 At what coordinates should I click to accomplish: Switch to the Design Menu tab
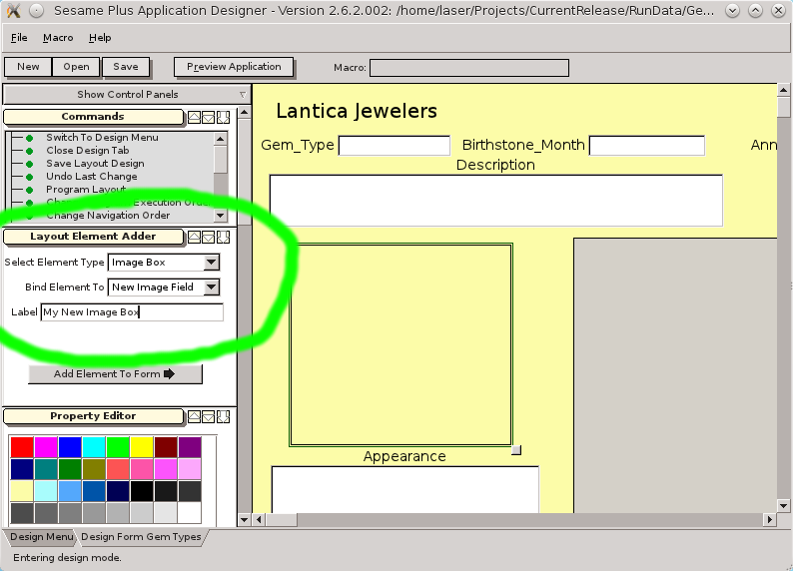coord(42,537)
